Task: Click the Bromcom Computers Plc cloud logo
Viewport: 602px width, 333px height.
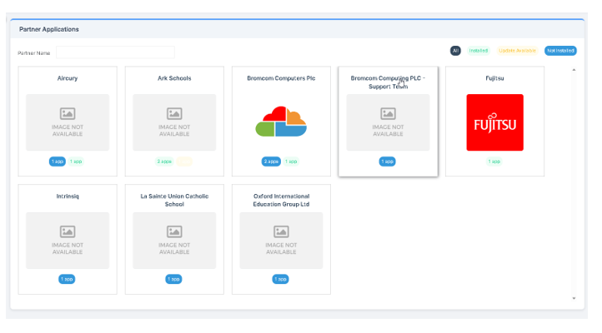Action: click(x=281, y=122)
